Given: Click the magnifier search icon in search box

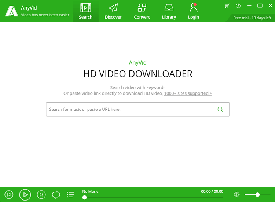Looking at the screenshot, I should coord(220,109).
